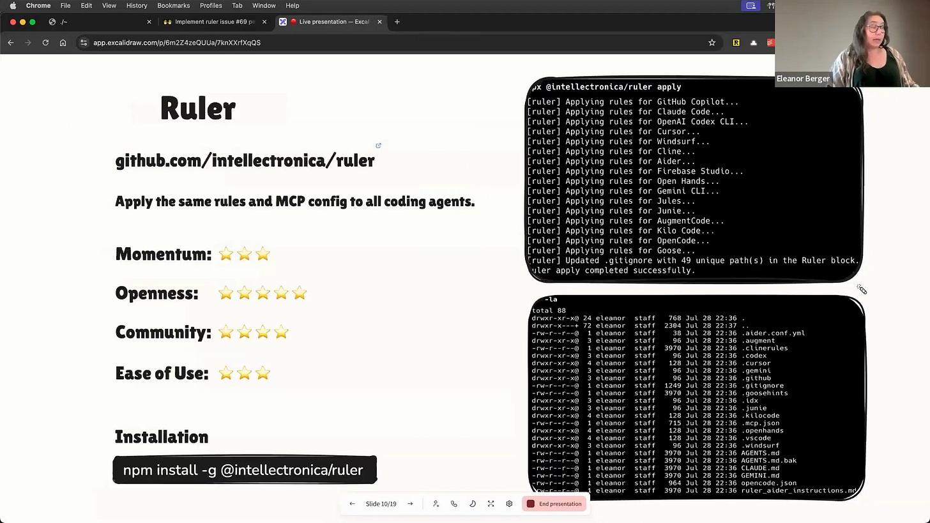
Task: Open the History menu
Action: [137, 6]
